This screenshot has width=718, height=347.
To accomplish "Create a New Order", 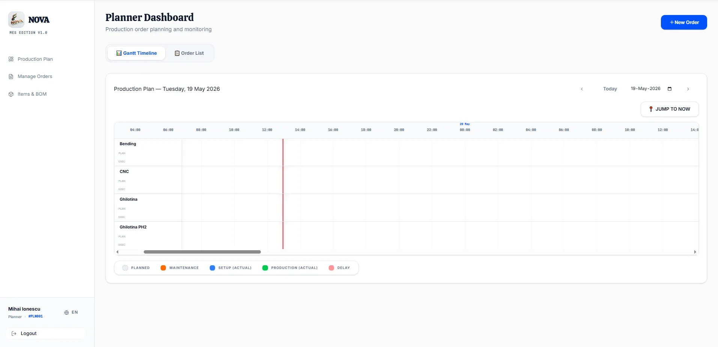I will tap(684, 22).
